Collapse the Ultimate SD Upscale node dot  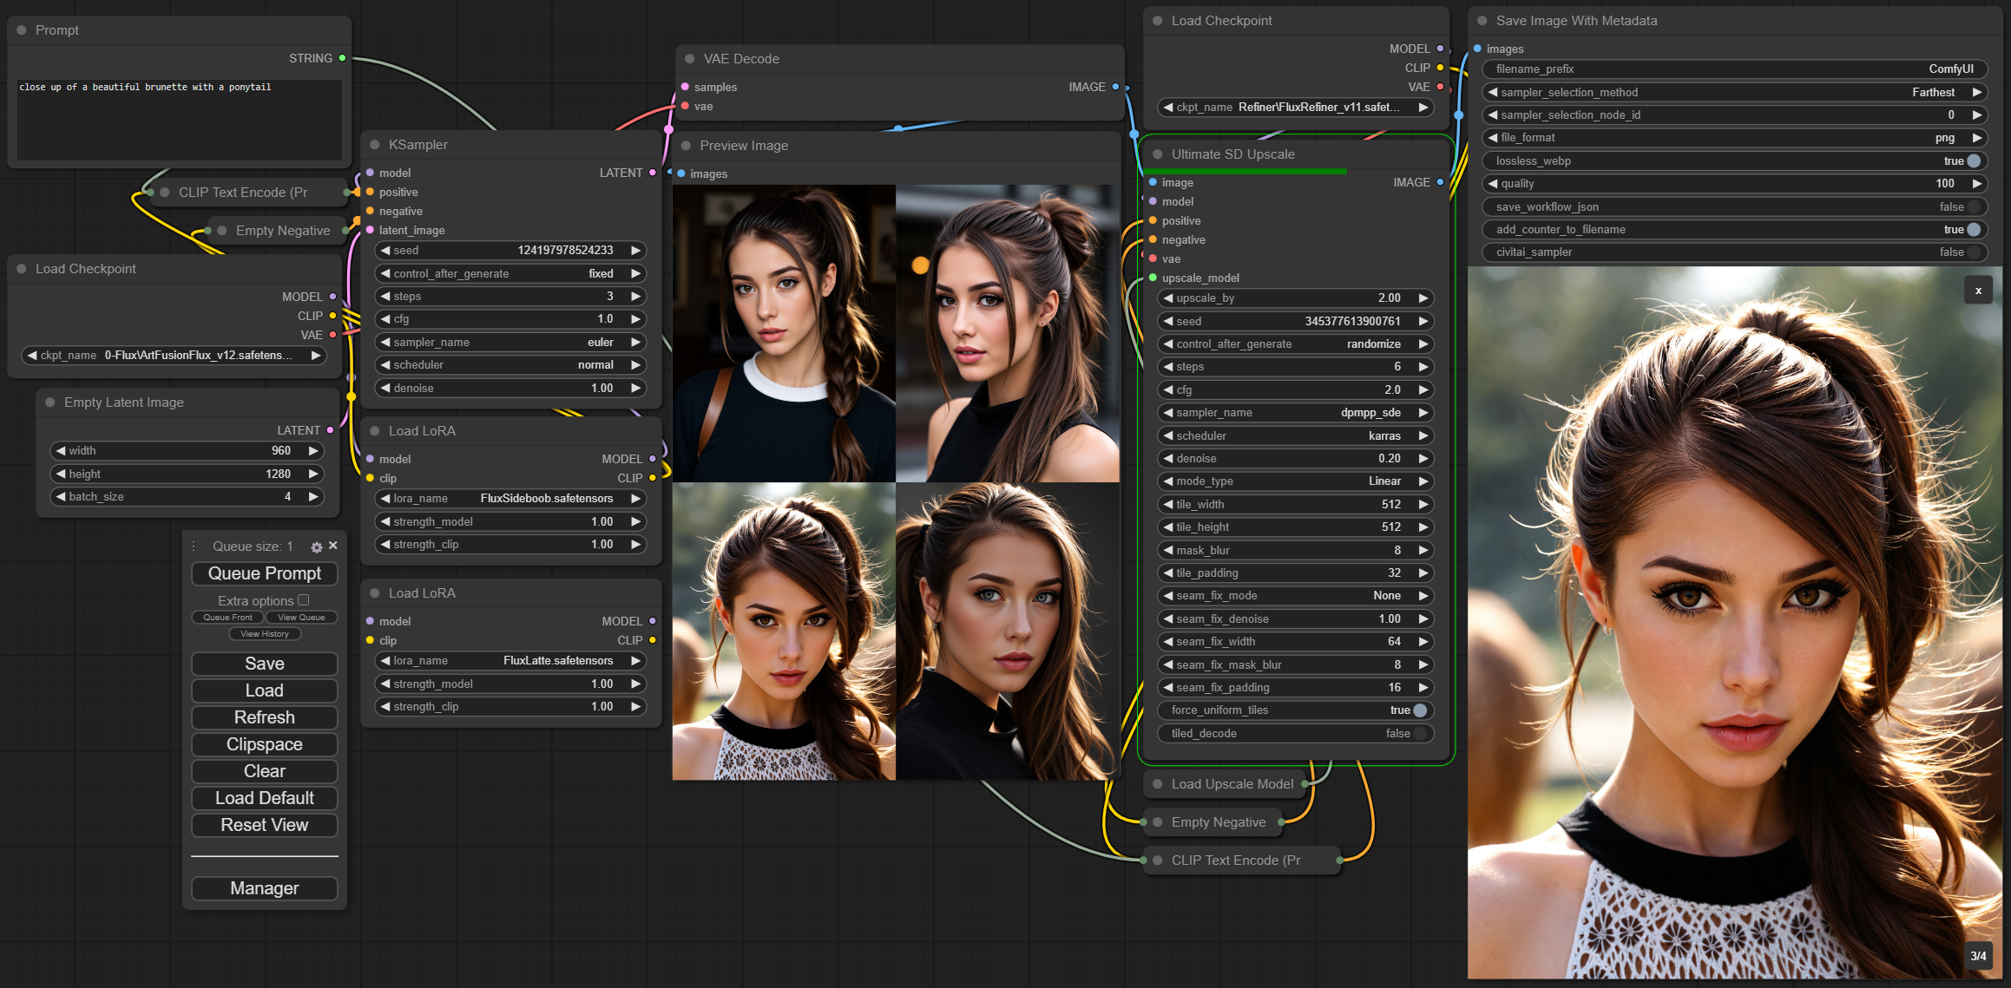tap(1158, 154)
